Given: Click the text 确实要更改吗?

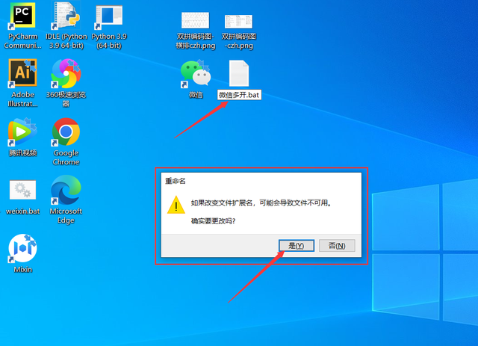Looking at the screenshot, I should pyautogui.click(x=213, y=221).
